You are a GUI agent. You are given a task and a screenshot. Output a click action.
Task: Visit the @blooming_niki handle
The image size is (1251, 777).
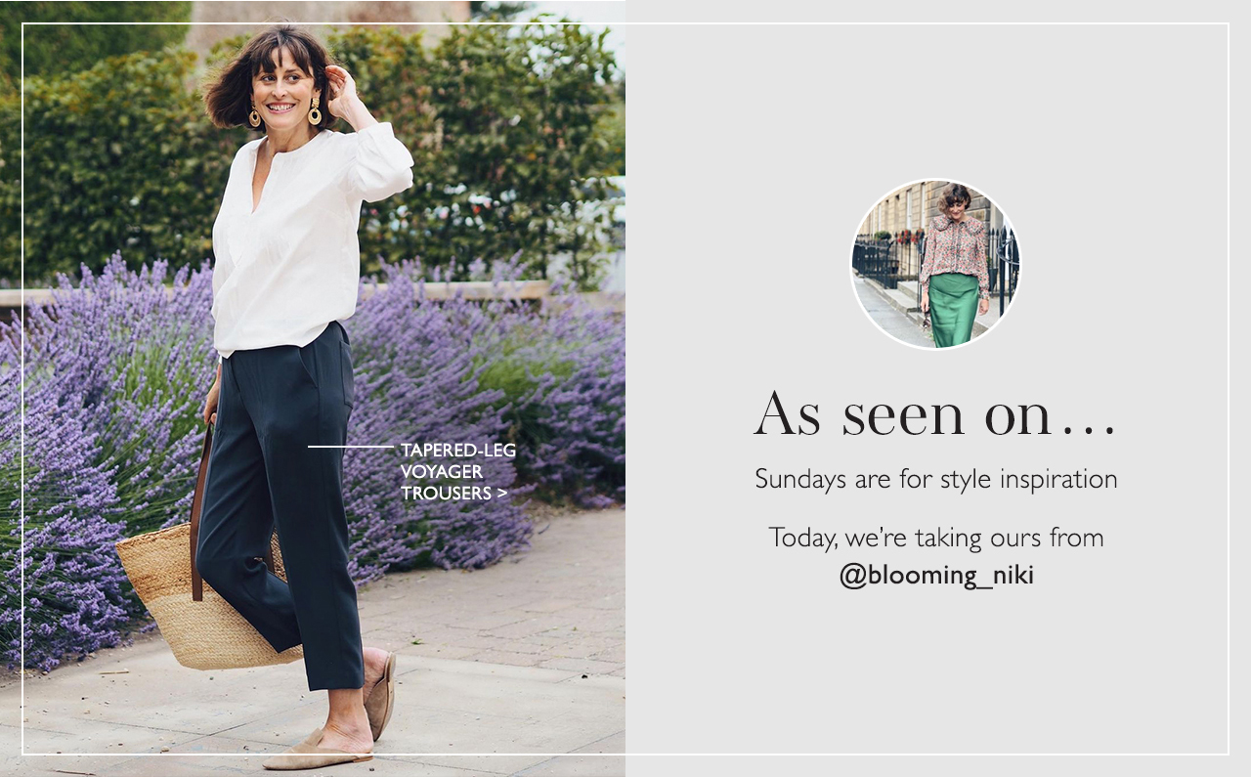click(936, 576)
